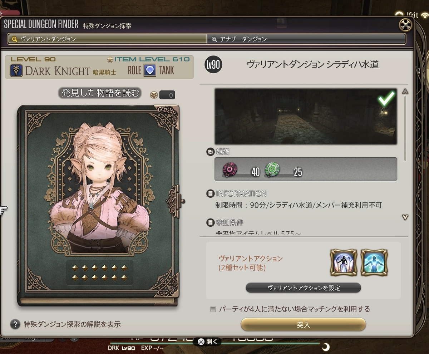
Task: Click the green checkmark on dungeon image
Action: [x=387, y=98]
